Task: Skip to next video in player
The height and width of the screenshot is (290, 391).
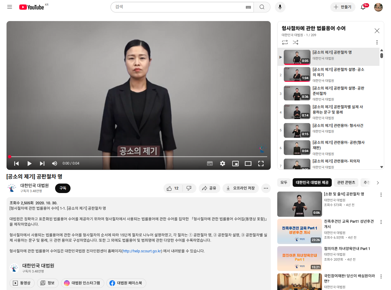Action: pos(42,163)
